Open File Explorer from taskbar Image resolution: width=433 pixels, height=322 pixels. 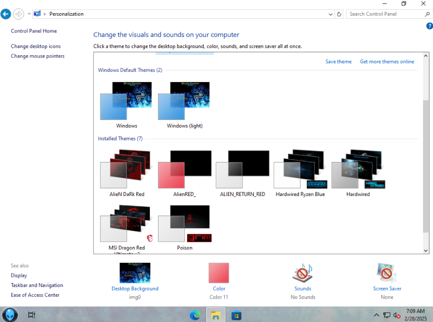pyautogui.click(x=215, y=315)
